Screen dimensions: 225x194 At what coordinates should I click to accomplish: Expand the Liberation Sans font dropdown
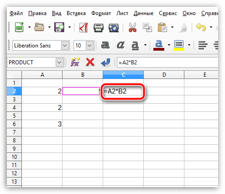click(x=65, y=46)
